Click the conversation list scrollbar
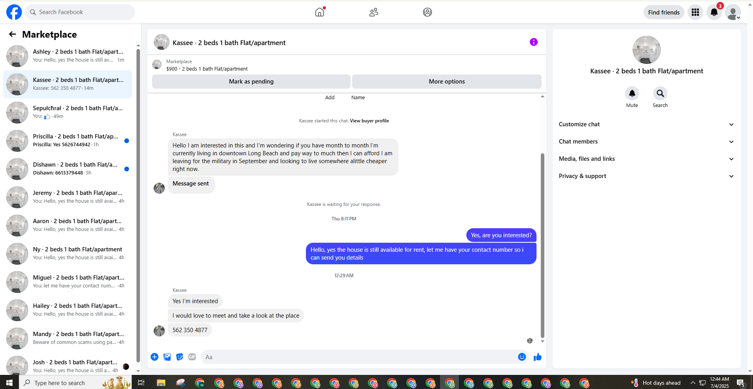The width and height of the screenshot is (753, 389). coord(138,206)
